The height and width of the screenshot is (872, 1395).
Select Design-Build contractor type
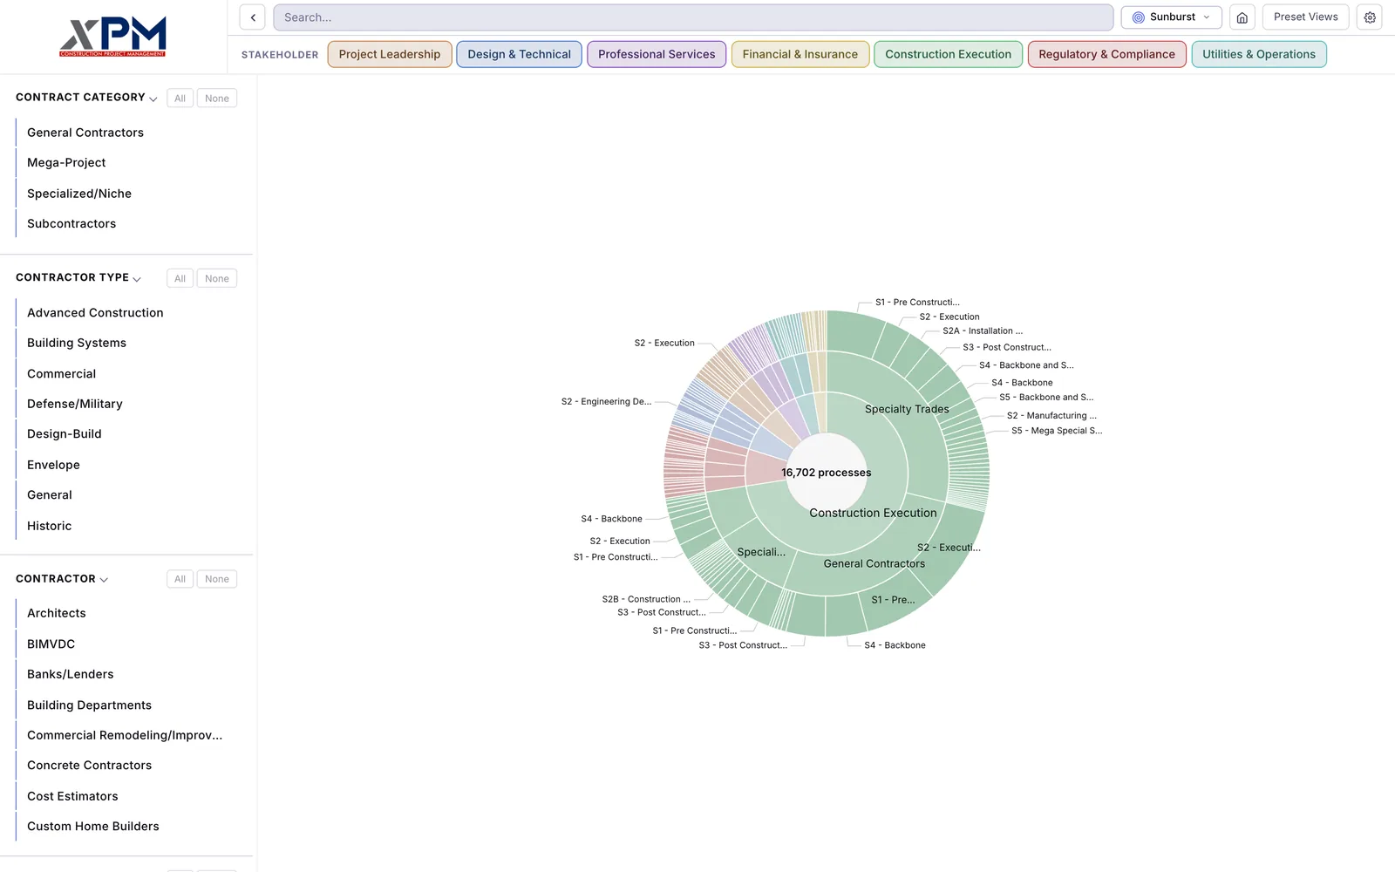pos(65,434)
